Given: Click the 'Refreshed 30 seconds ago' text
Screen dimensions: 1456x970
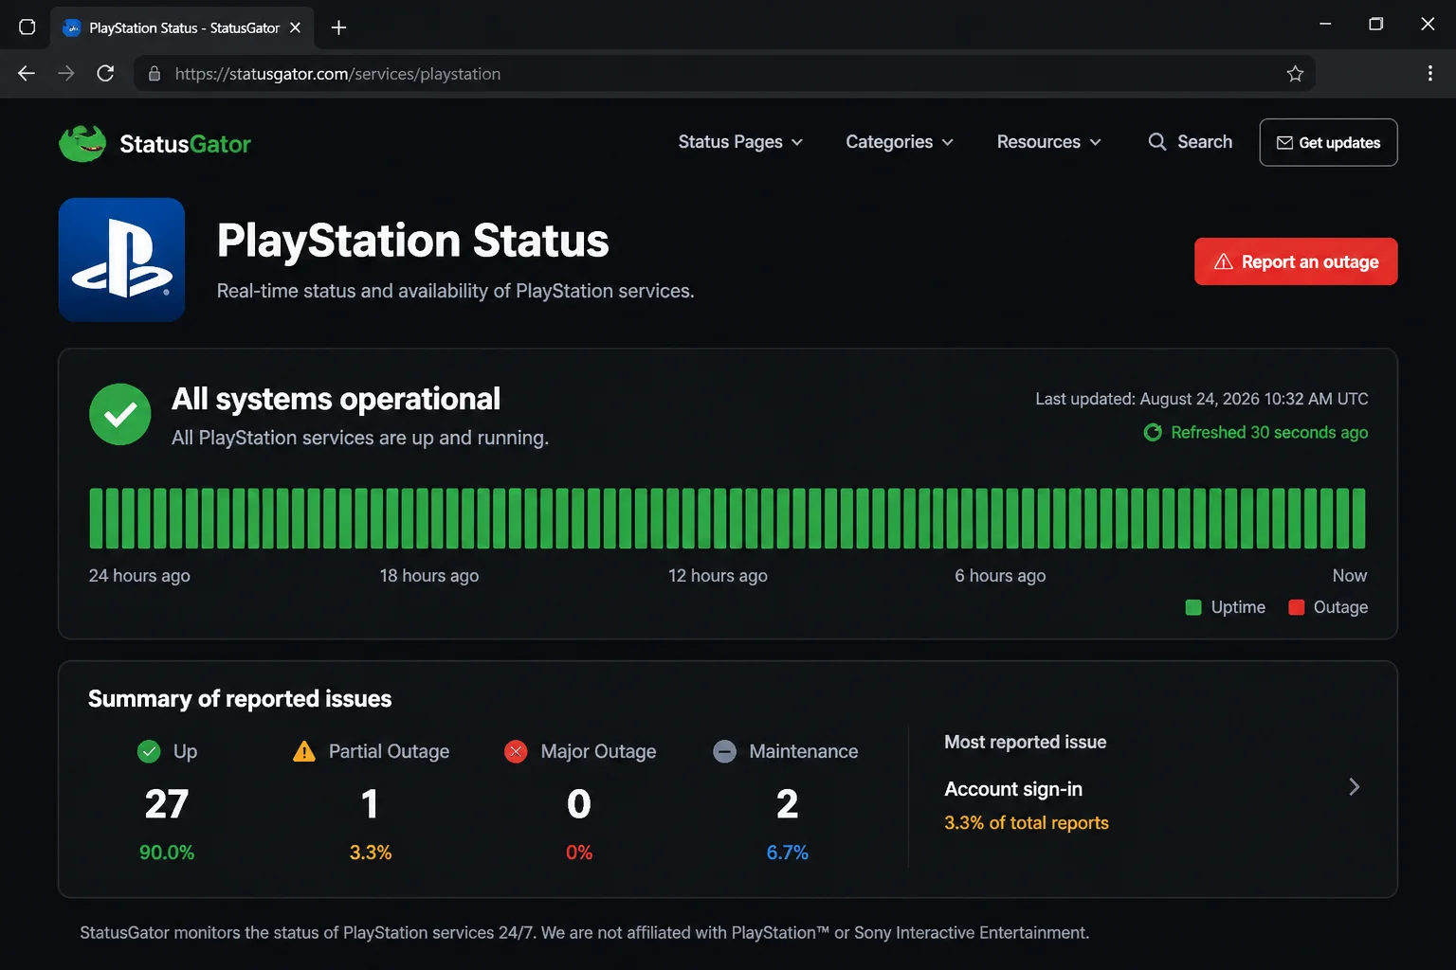Looking at the screenshot, I should (1269, 433).
